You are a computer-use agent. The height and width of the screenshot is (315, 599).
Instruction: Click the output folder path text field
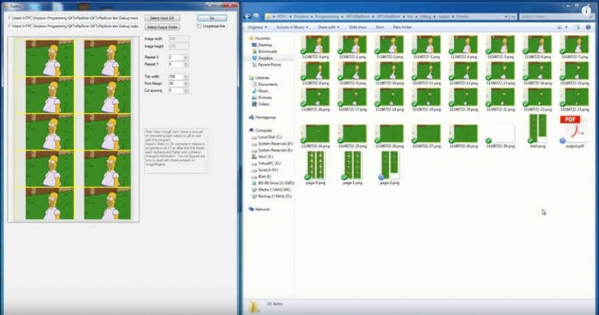(x=73, y=27)
